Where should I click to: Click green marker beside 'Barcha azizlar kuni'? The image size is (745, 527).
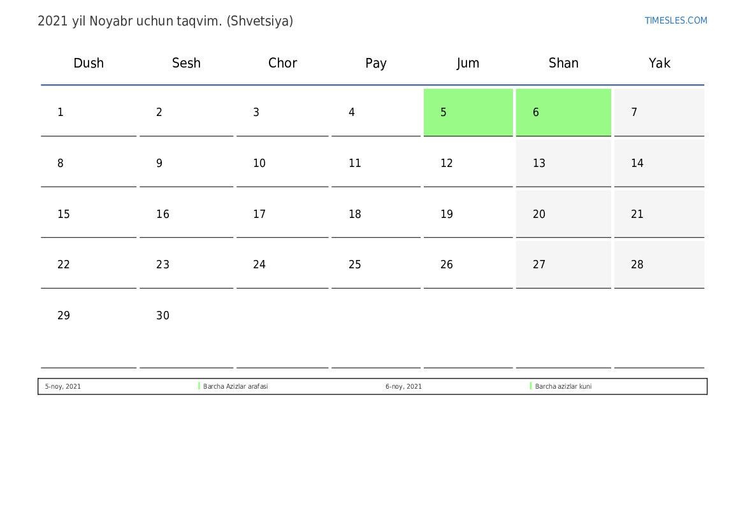pyautogui.click(x=531, y=386)
